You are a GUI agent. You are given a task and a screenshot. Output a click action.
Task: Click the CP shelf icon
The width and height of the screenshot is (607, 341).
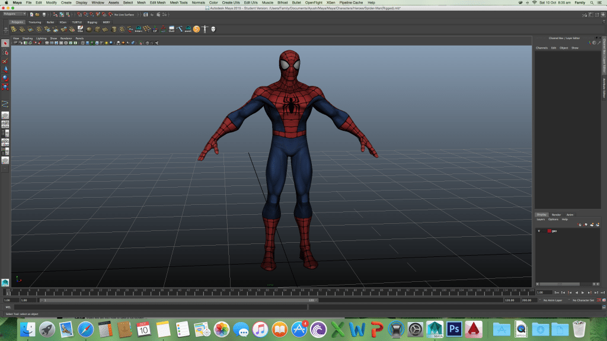click(155, 29)
